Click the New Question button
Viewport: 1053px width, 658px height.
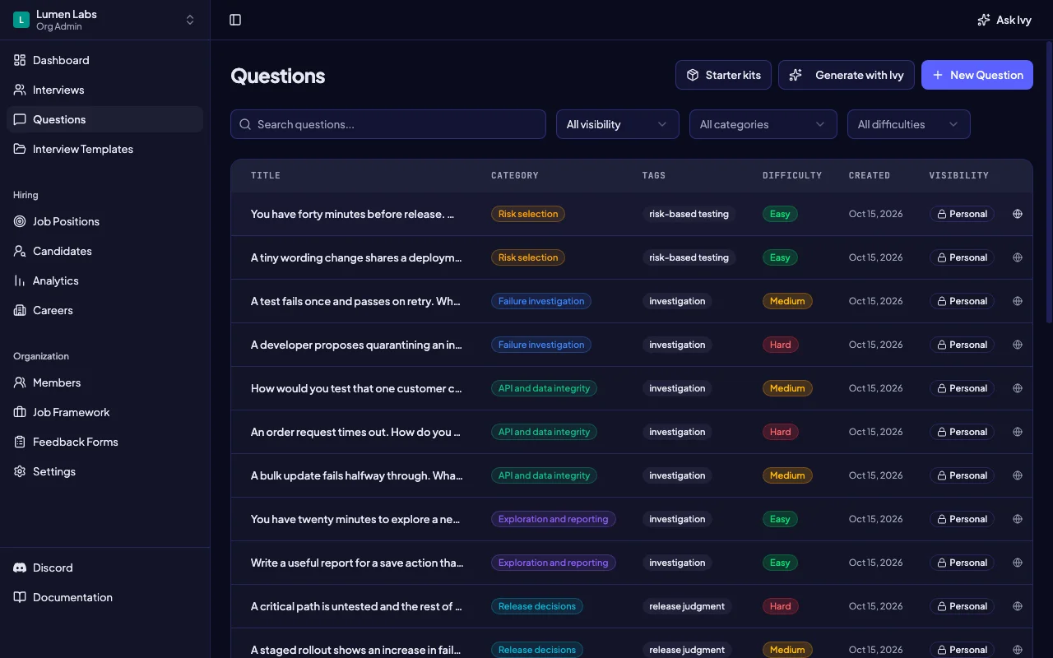pyautogui.click(x=977, y=75)
